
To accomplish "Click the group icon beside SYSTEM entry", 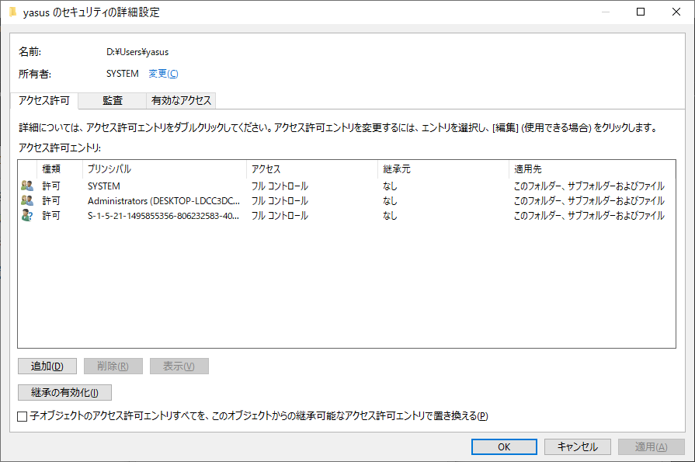I will pyautogui.click(x=27, y=186).
